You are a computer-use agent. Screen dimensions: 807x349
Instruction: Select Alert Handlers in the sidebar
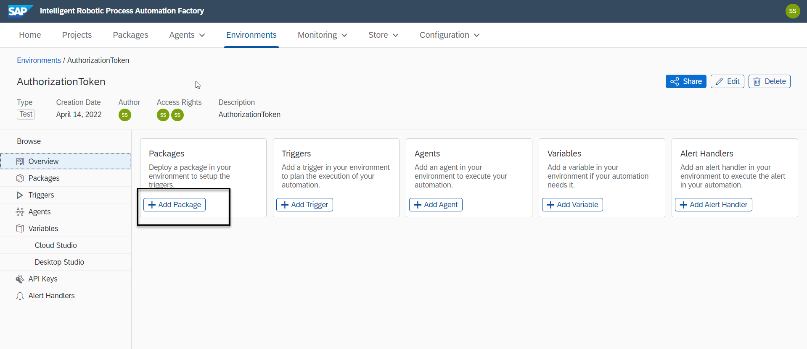(66, 296)
